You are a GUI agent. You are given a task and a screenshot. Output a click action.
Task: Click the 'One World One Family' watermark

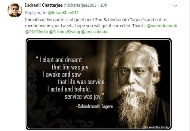pyautogui.click(x=156, y=127)
